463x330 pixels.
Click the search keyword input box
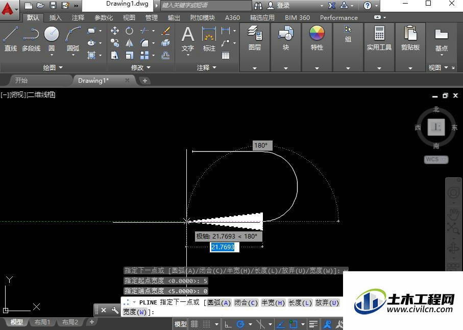click(x=206, y=5)
